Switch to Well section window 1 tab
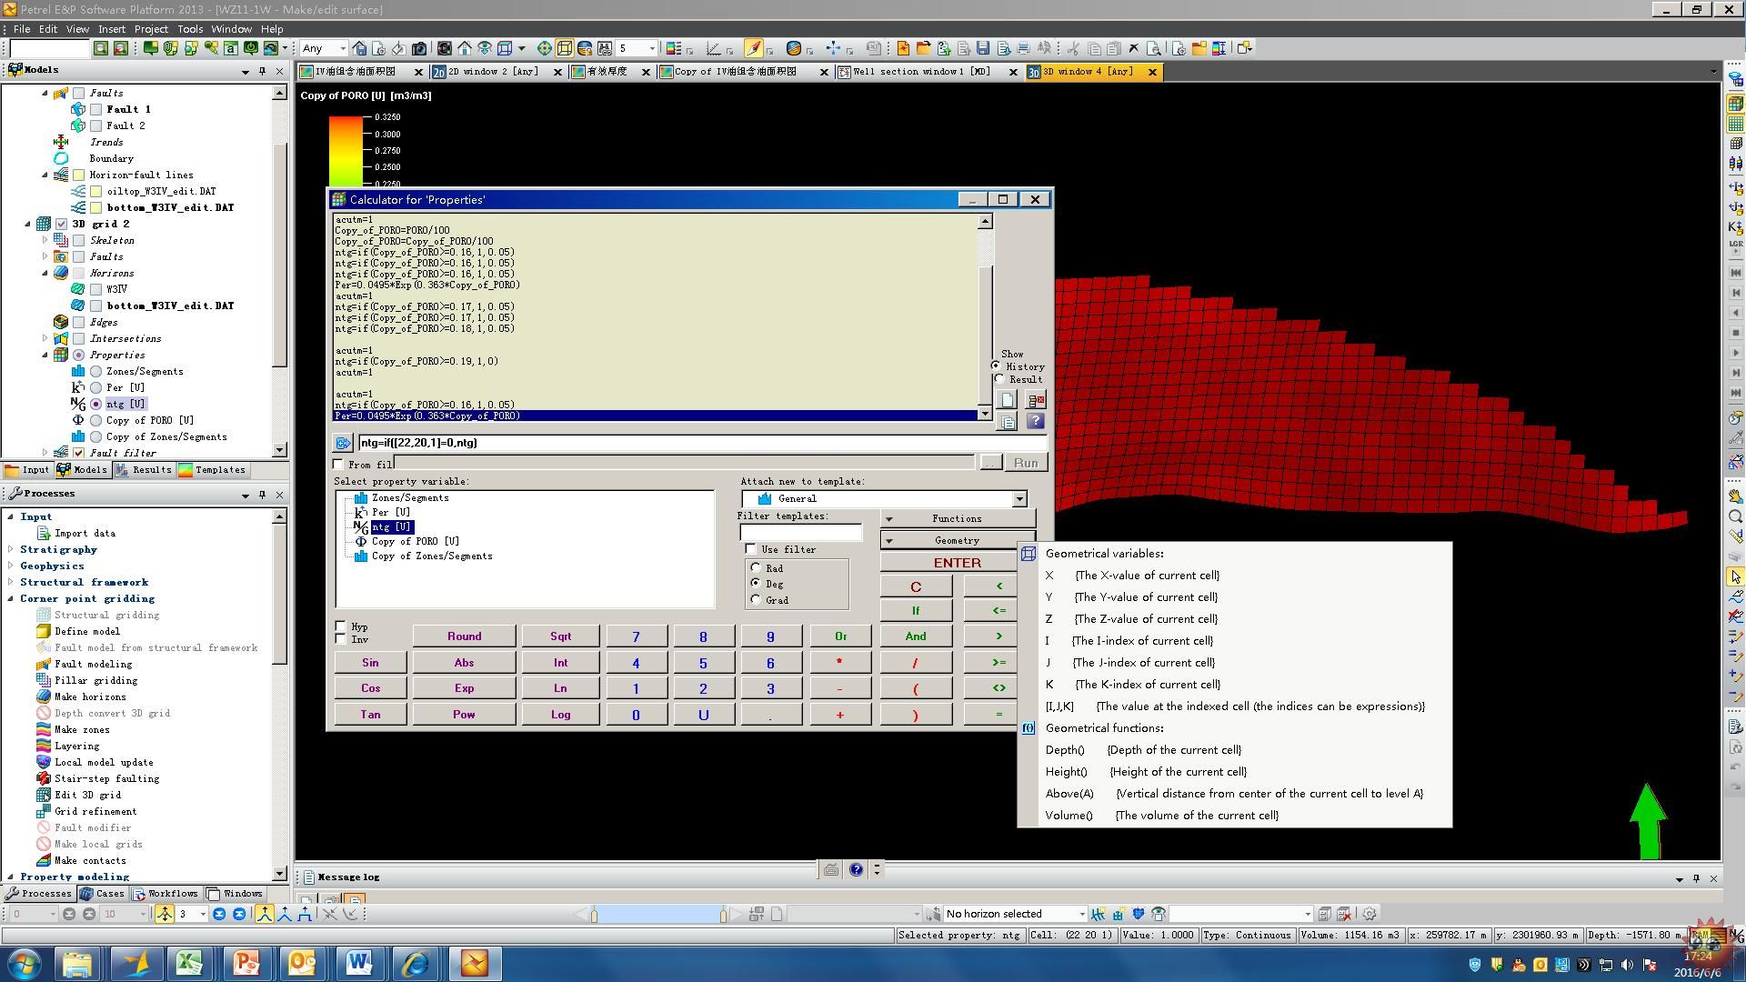Image resolution: width=1746 pixels, height=982 pixels. [x=920, y=72]
